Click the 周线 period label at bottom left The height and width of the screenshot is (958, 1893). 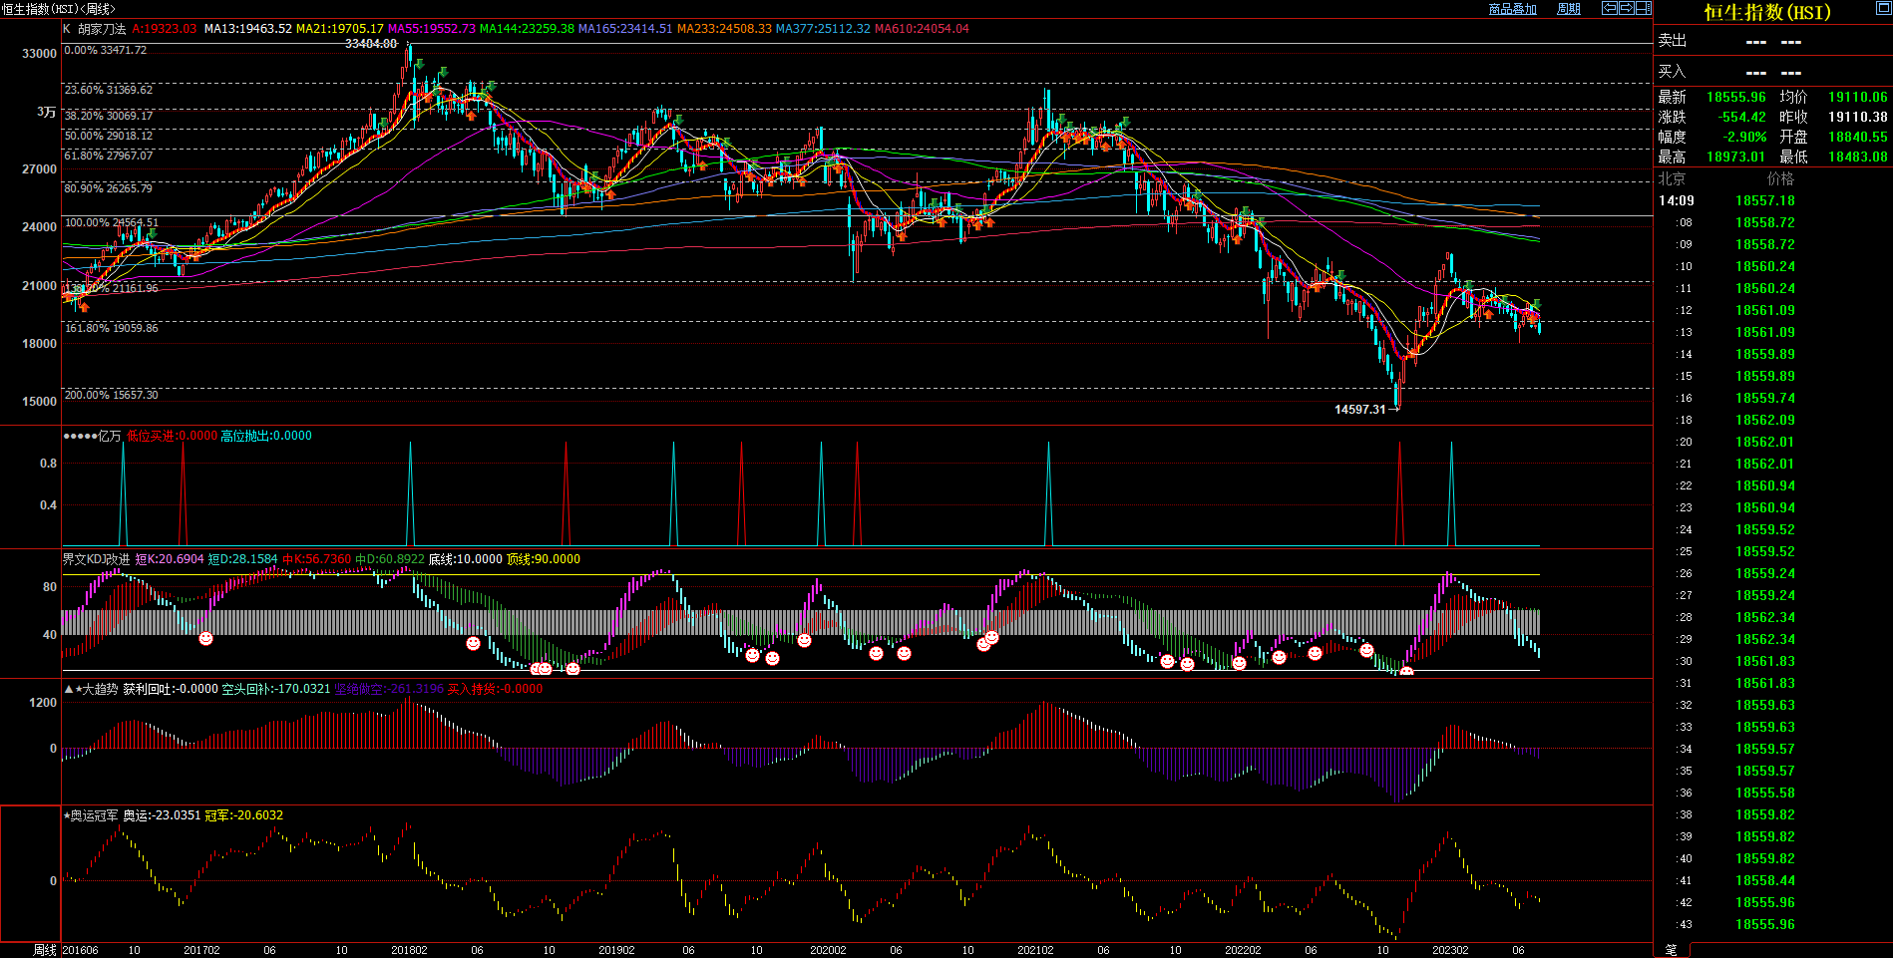click(x=45, y=950)
